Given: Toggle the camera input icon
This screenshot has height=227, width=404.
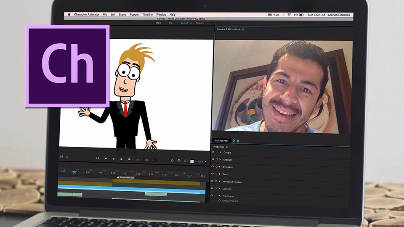Looking at the screenshot, I should pyautogui.click(x=234, y=141).
